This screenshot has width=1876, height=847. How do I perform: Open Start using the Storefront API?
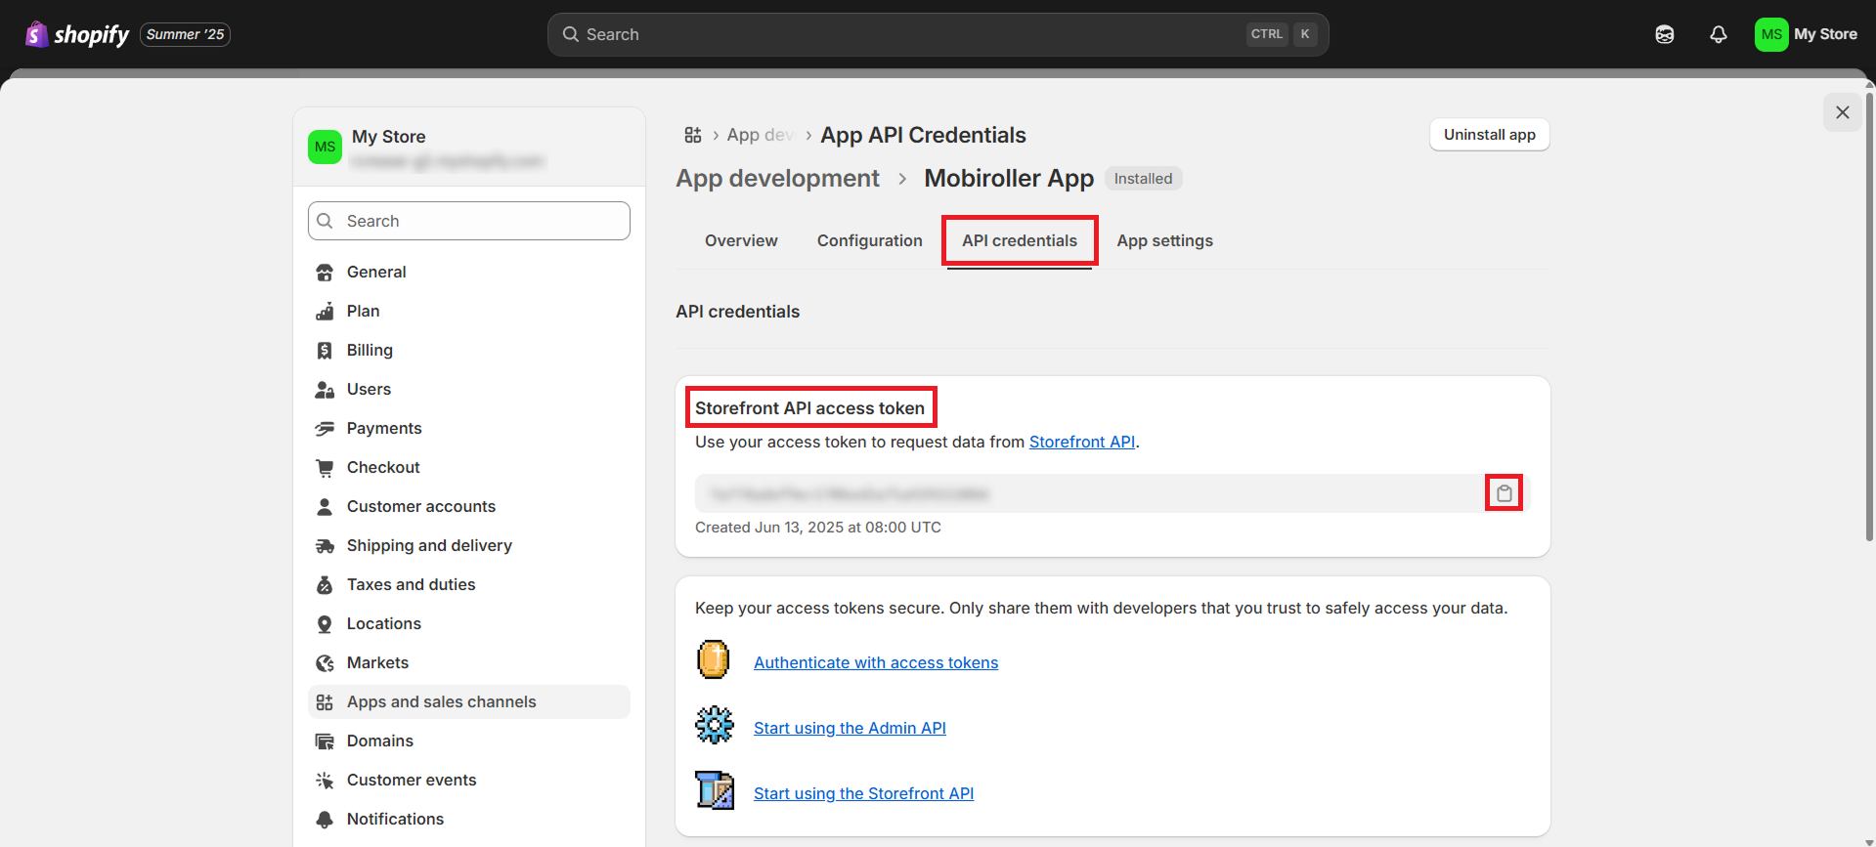click(863, 793)
